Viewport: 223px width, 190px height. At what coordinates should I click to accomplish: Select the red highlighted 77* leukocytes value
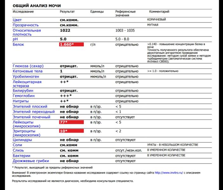click(71, 122)
